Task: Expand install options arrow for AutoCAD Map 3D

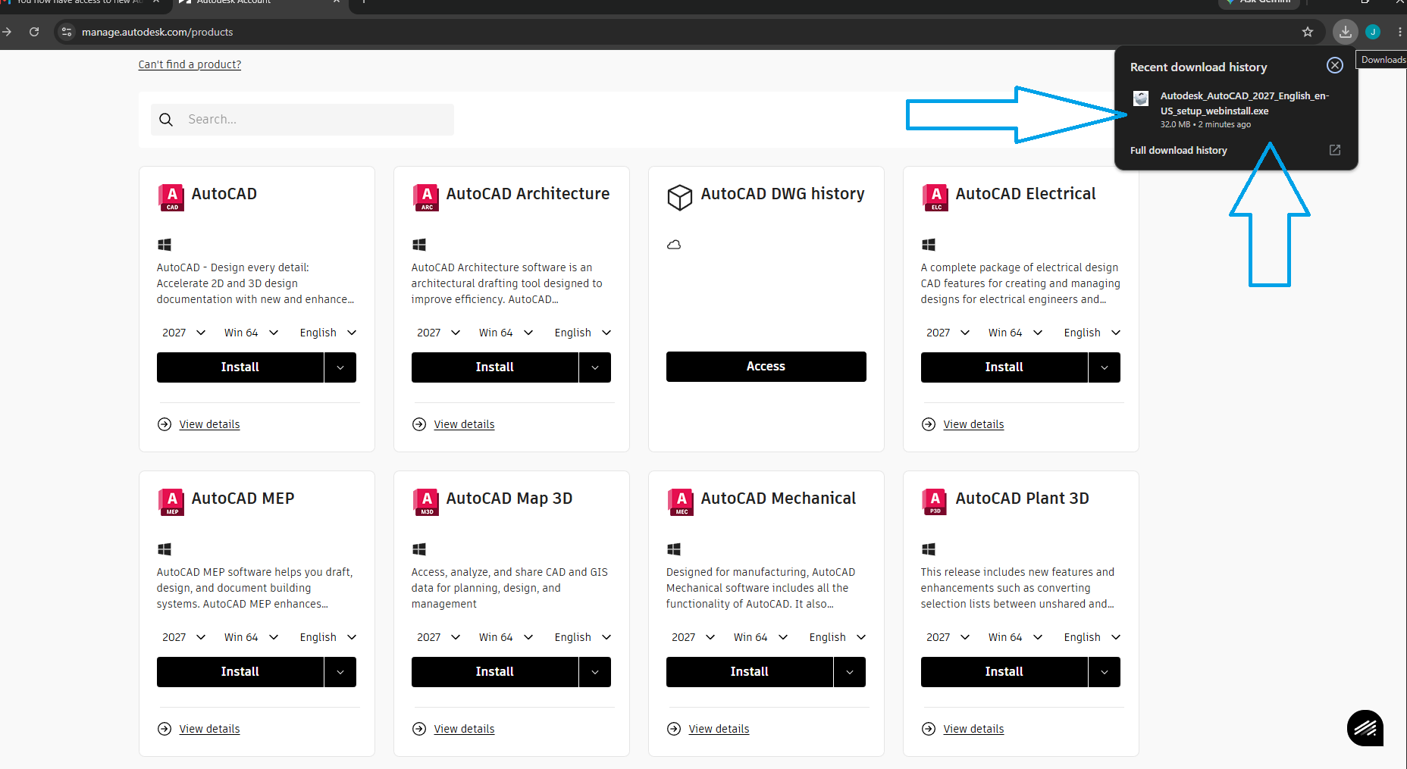Action: point(595,672)
